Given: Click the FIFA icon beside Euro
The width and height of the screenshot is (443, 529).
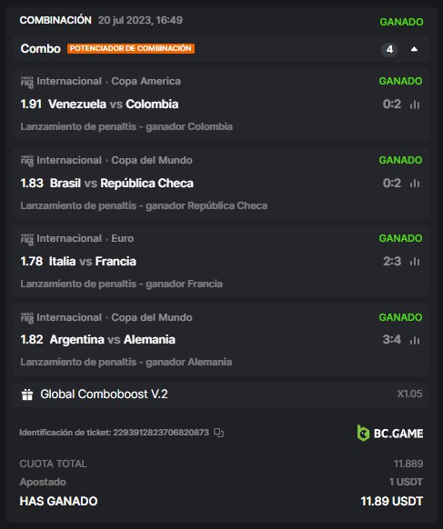Looking at the screenshot, I should coord(27,239).
